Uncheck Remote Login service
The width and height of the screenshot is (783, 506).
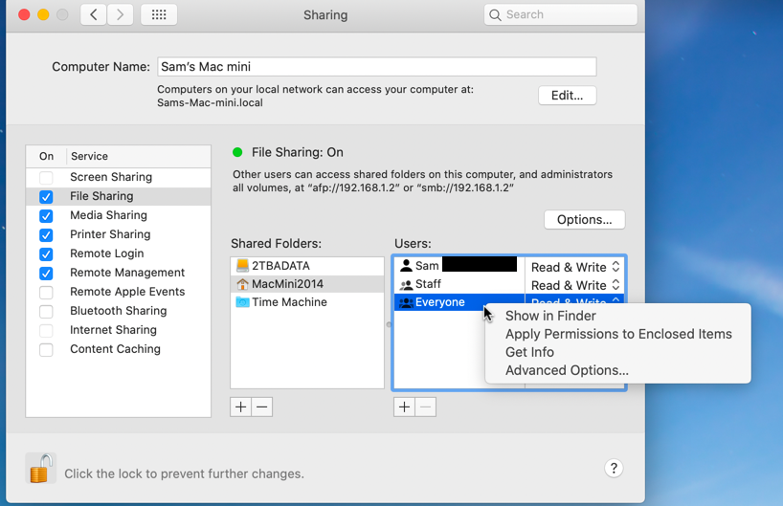click(46, 254)
